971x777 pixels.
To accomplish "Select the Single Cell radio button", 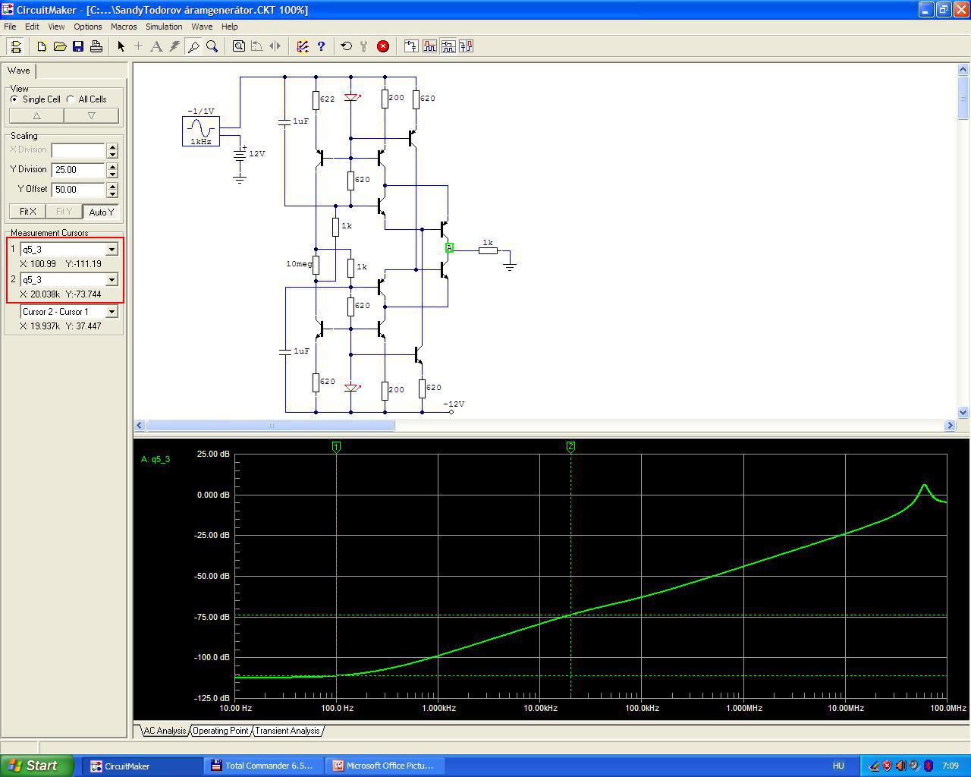I will point(14,99).
